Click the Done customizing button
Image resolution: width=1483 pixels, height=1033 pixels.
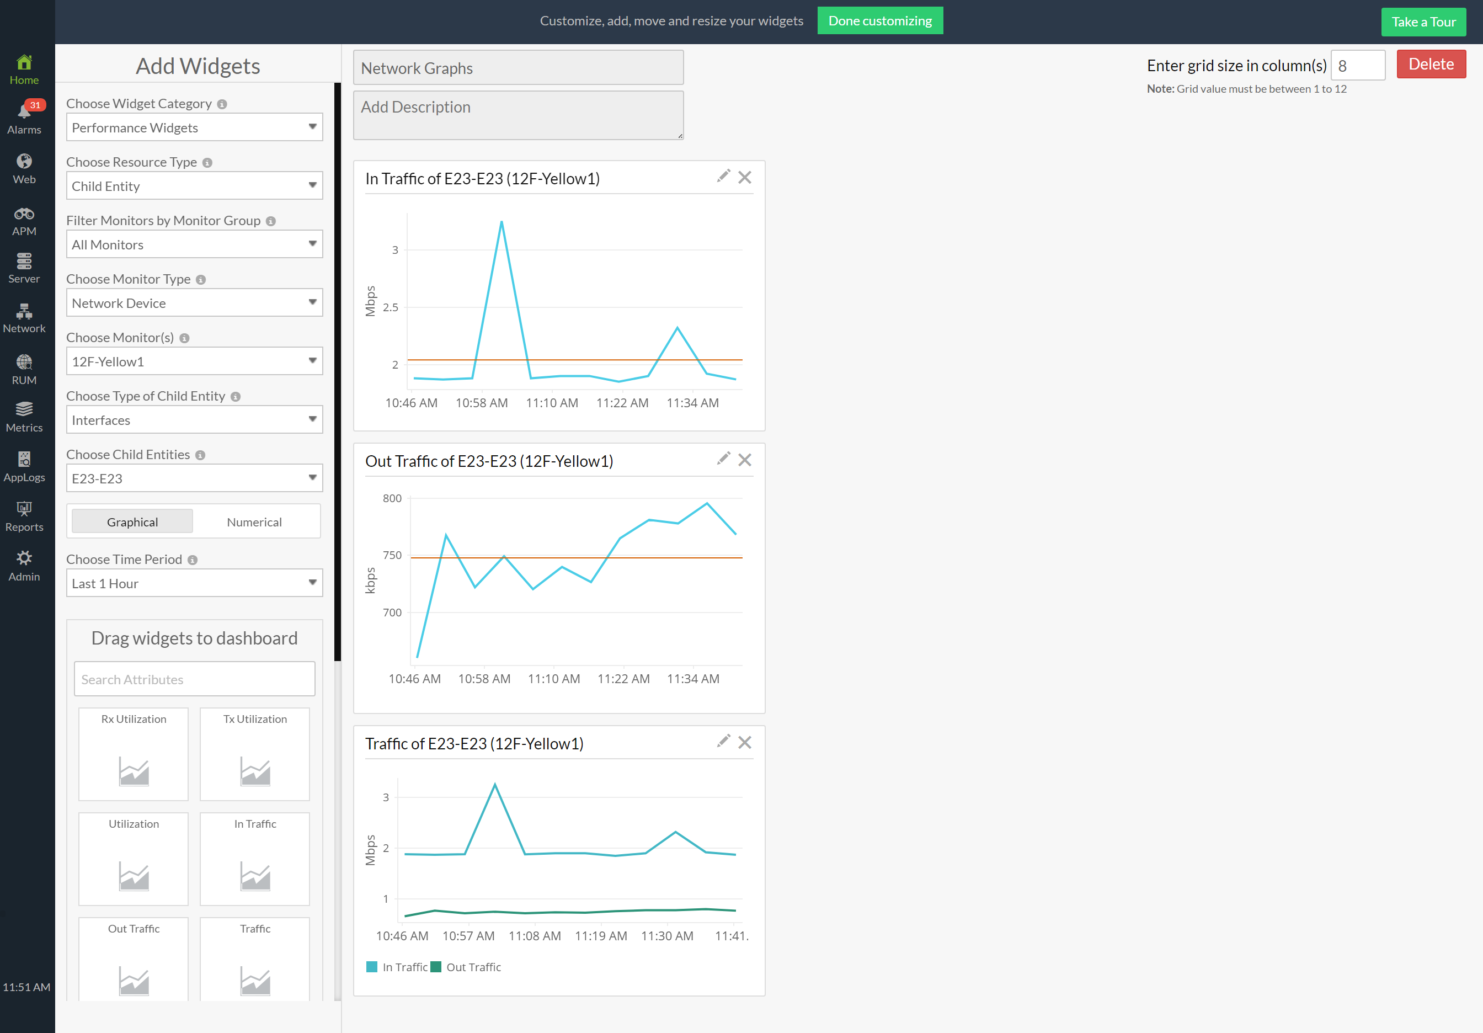(x=880, y=20)
